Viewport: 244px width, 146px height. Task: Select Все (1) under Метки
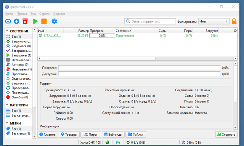pyautogui.click(x=19, y=129)
